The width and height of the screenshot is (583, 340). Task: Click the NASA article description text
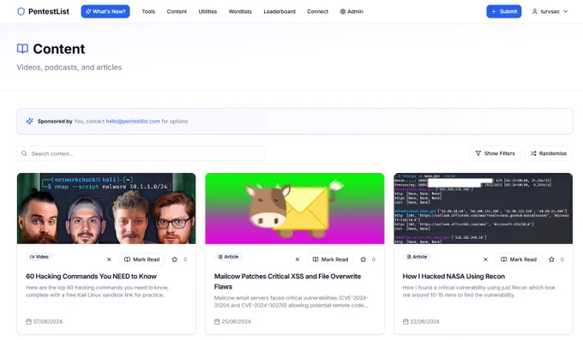point(479,291)
